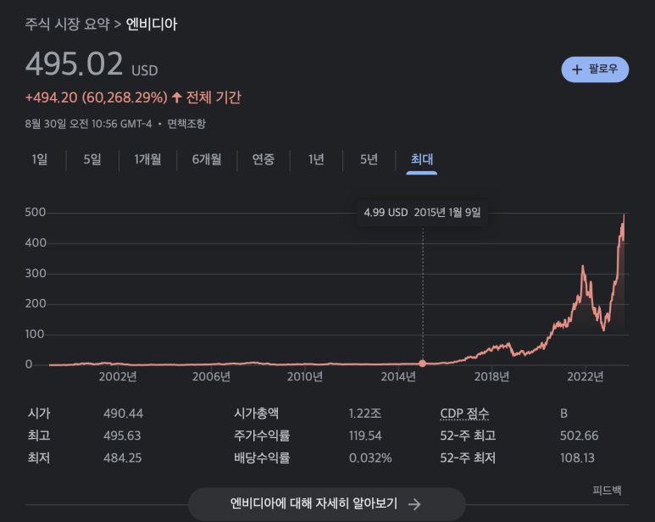Select the 1일 time range tab
Screen dimensions: 655x522
click(40, 159)
